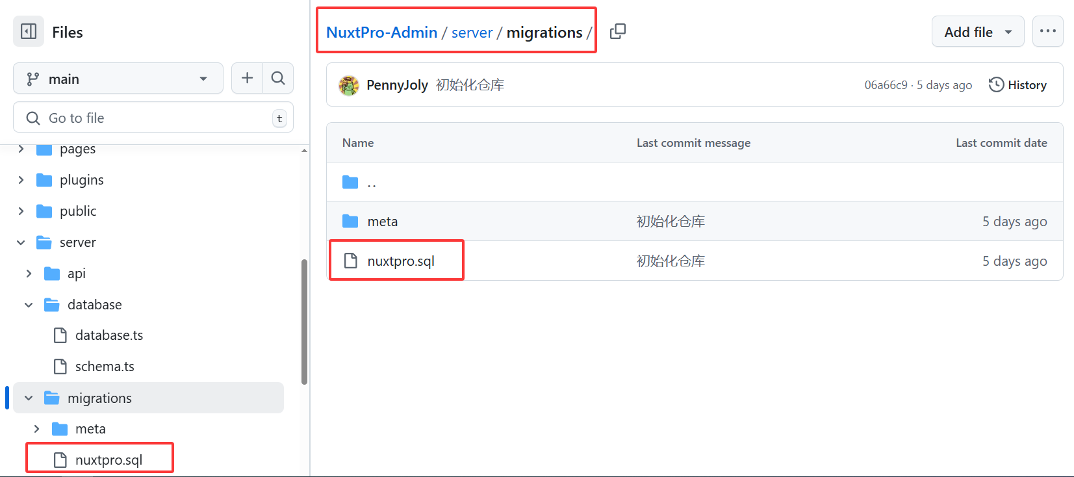Open the three-dots more options menu
This screenshot has width=1074, height=477.
point(1048,31)
